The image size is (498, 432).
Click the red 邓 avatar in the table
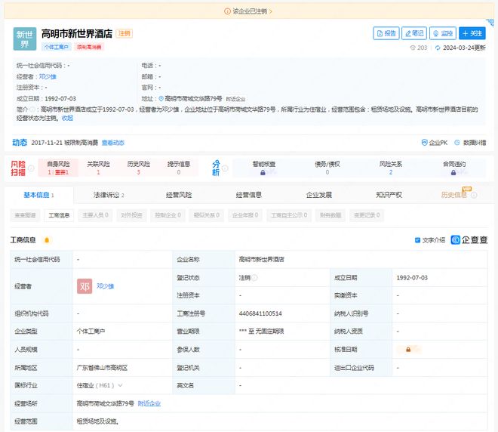click(x=85, y=286)
